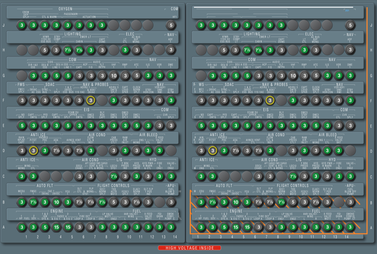Image resolution: width=377 pixels, height=254 pixels.
Task: Pull X FEED VALVE BAT breaker, right panel
Action: tap(339, 151)
